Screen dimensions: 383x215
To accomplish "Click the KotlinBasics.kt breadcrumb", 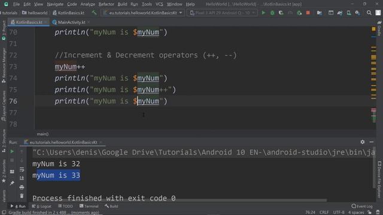I will coord(68,13).
